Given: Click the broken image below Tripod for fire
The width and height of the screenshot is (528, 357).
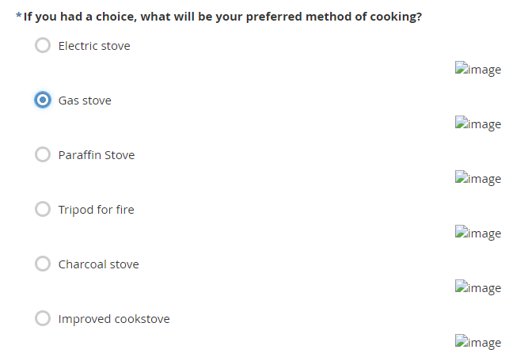Looking at the screenshot, I should [478, 234].
